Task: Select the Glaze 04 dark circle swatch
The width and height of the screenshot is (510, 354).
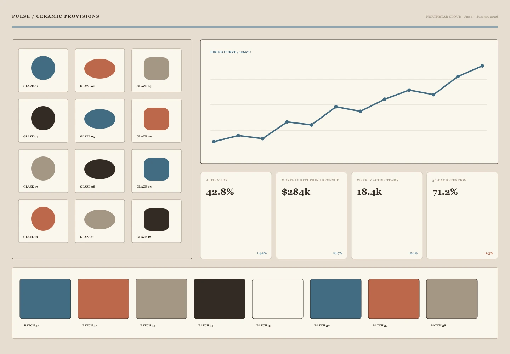Action: pos(43,118)
